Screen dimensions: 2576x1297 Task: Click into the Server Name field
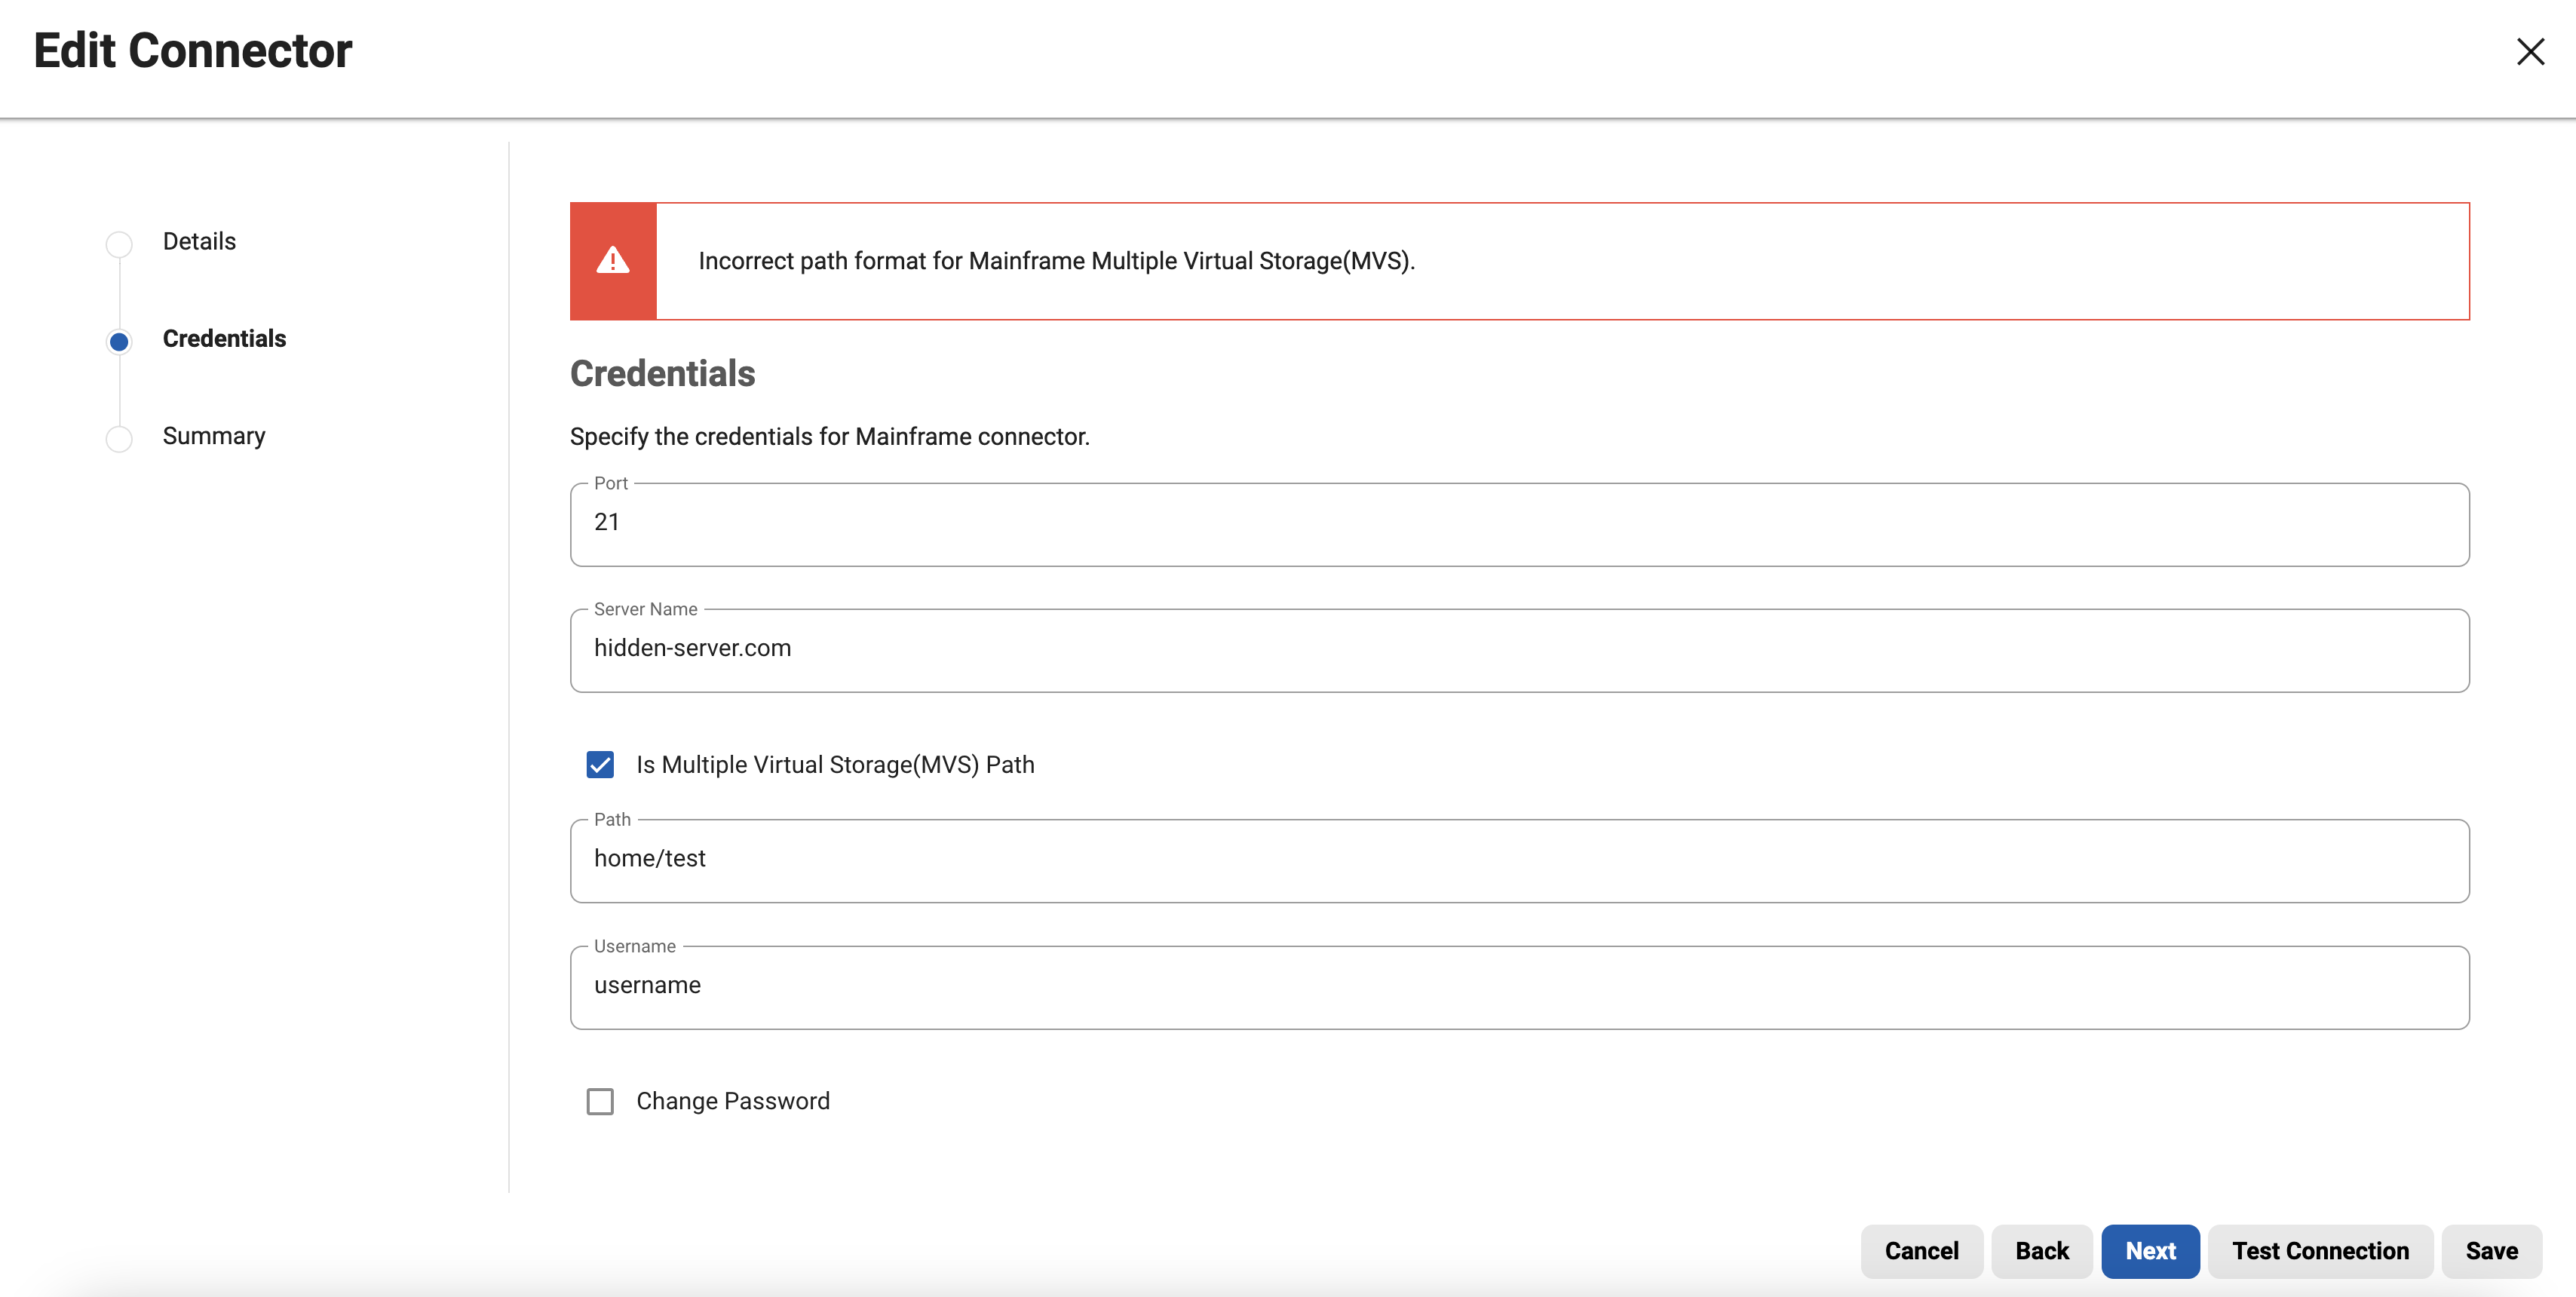click(1519, 650)
